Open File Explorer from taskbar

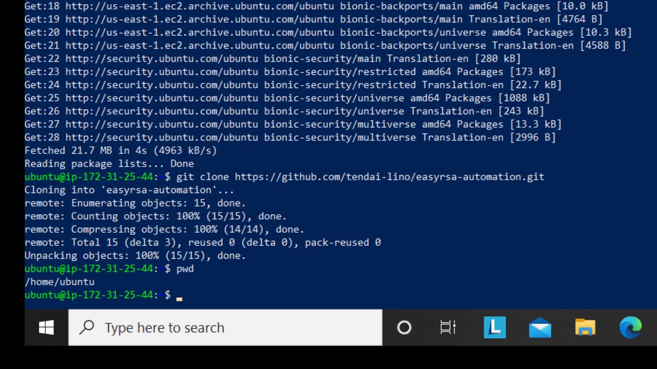(x=585, y=327)
